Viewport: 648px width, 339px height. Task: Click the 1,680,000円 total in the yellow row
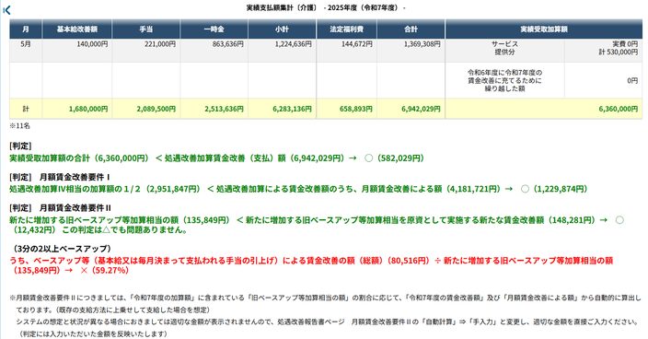pos(88,109)
